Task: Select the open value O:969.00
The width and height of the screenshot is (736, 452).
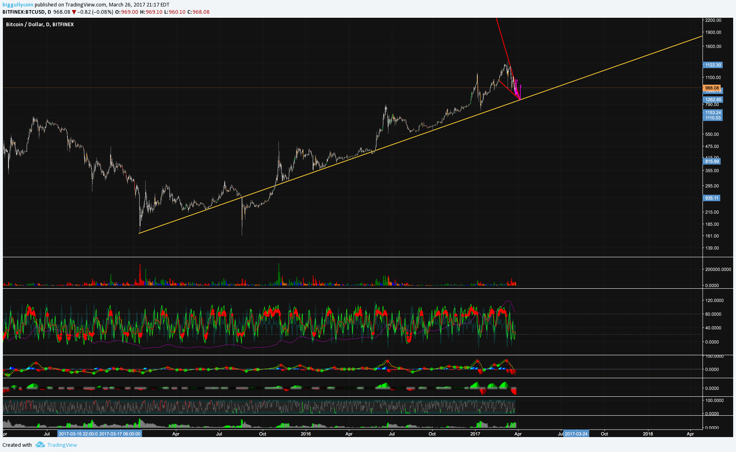Action: pos(127,12)
